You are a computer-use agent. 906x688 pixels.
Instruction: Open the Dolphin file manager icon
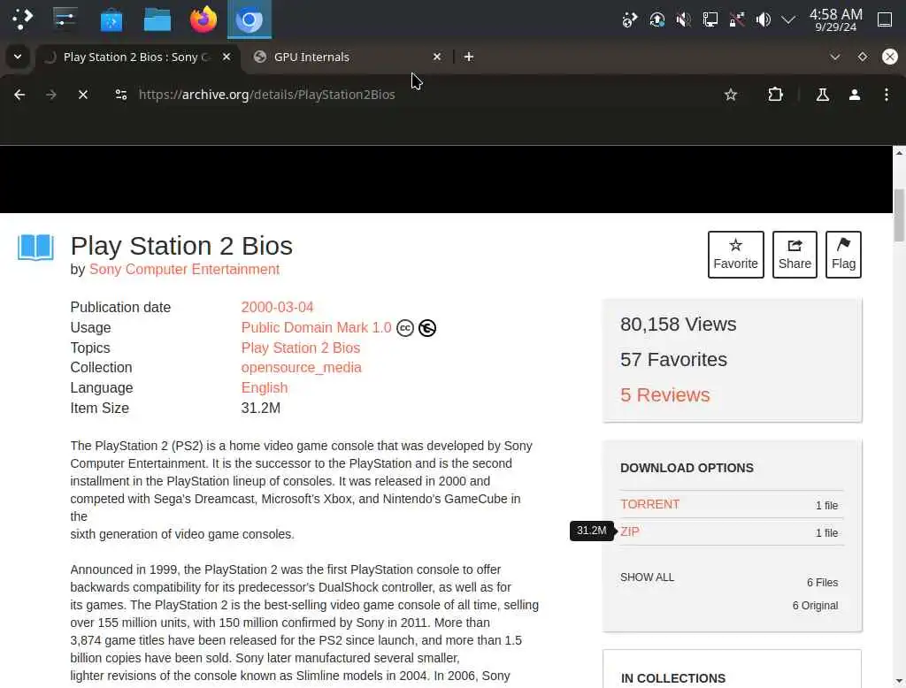point(157,20)
